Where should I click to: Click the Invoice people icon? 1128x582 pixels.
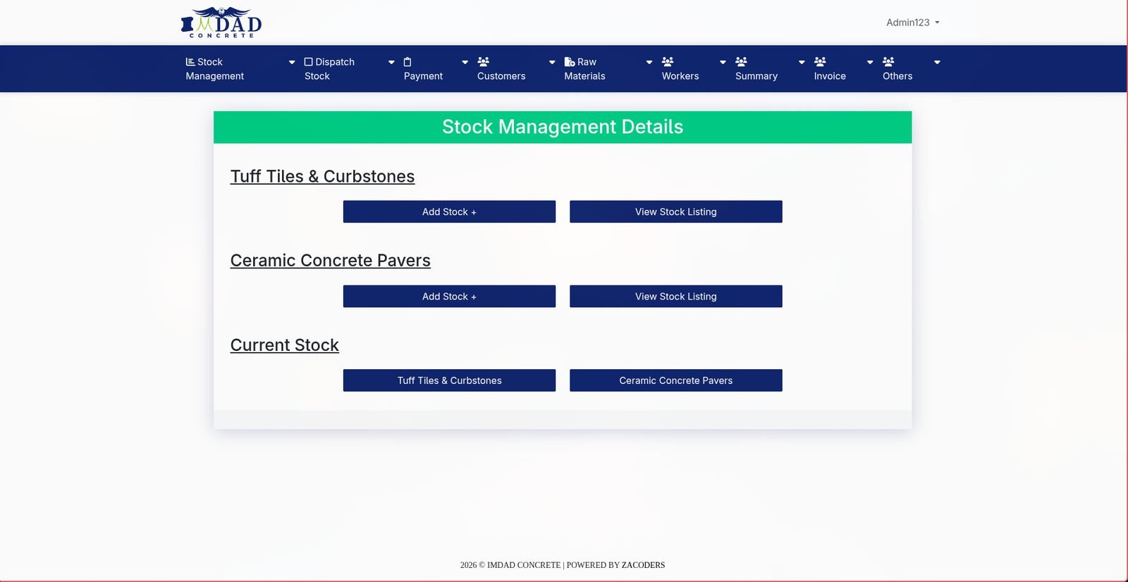[820, 62]
